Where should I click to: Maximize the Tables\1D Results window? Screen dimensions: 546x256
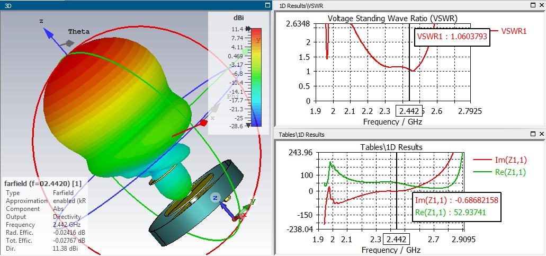(x=533, y=134)
